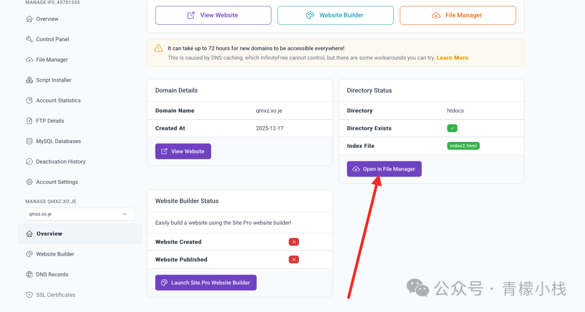Image resolution: width=585 pixels, height=312 pixels.
Task: Click the Account Statistics pie chart icon
Action: (29, 101)
